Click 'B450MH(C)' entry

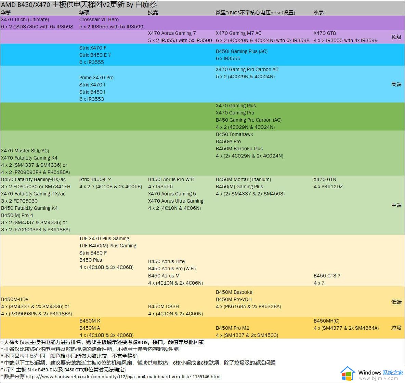(x=326, y=321)
